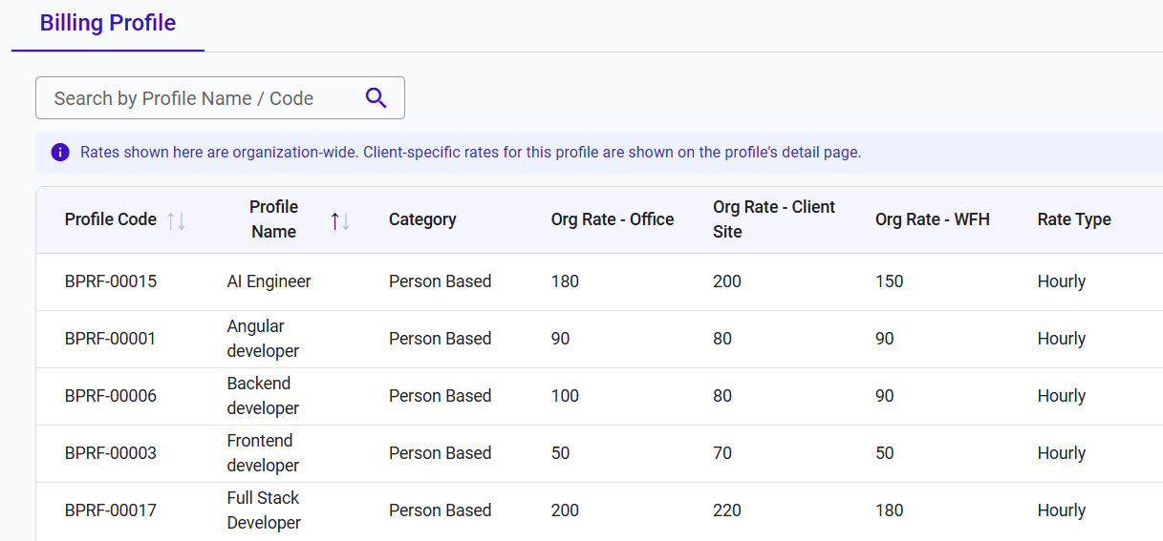This screenshot has height=541, width=1163.
Task: Click Person Based in the Backend developer row
Action: pyautogui.click(x=441, y=396)
